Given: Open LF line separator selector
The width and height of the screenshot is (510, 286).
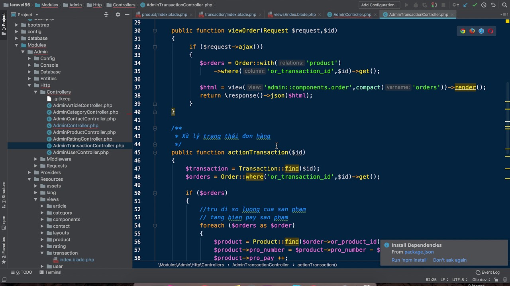Looking at the screenshot, I should [444, 280].
